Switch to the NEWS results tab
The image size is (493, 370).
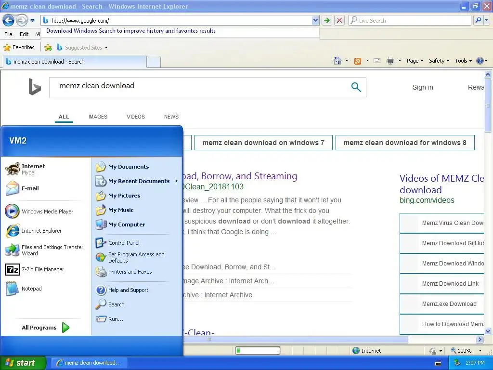(171, 117)
